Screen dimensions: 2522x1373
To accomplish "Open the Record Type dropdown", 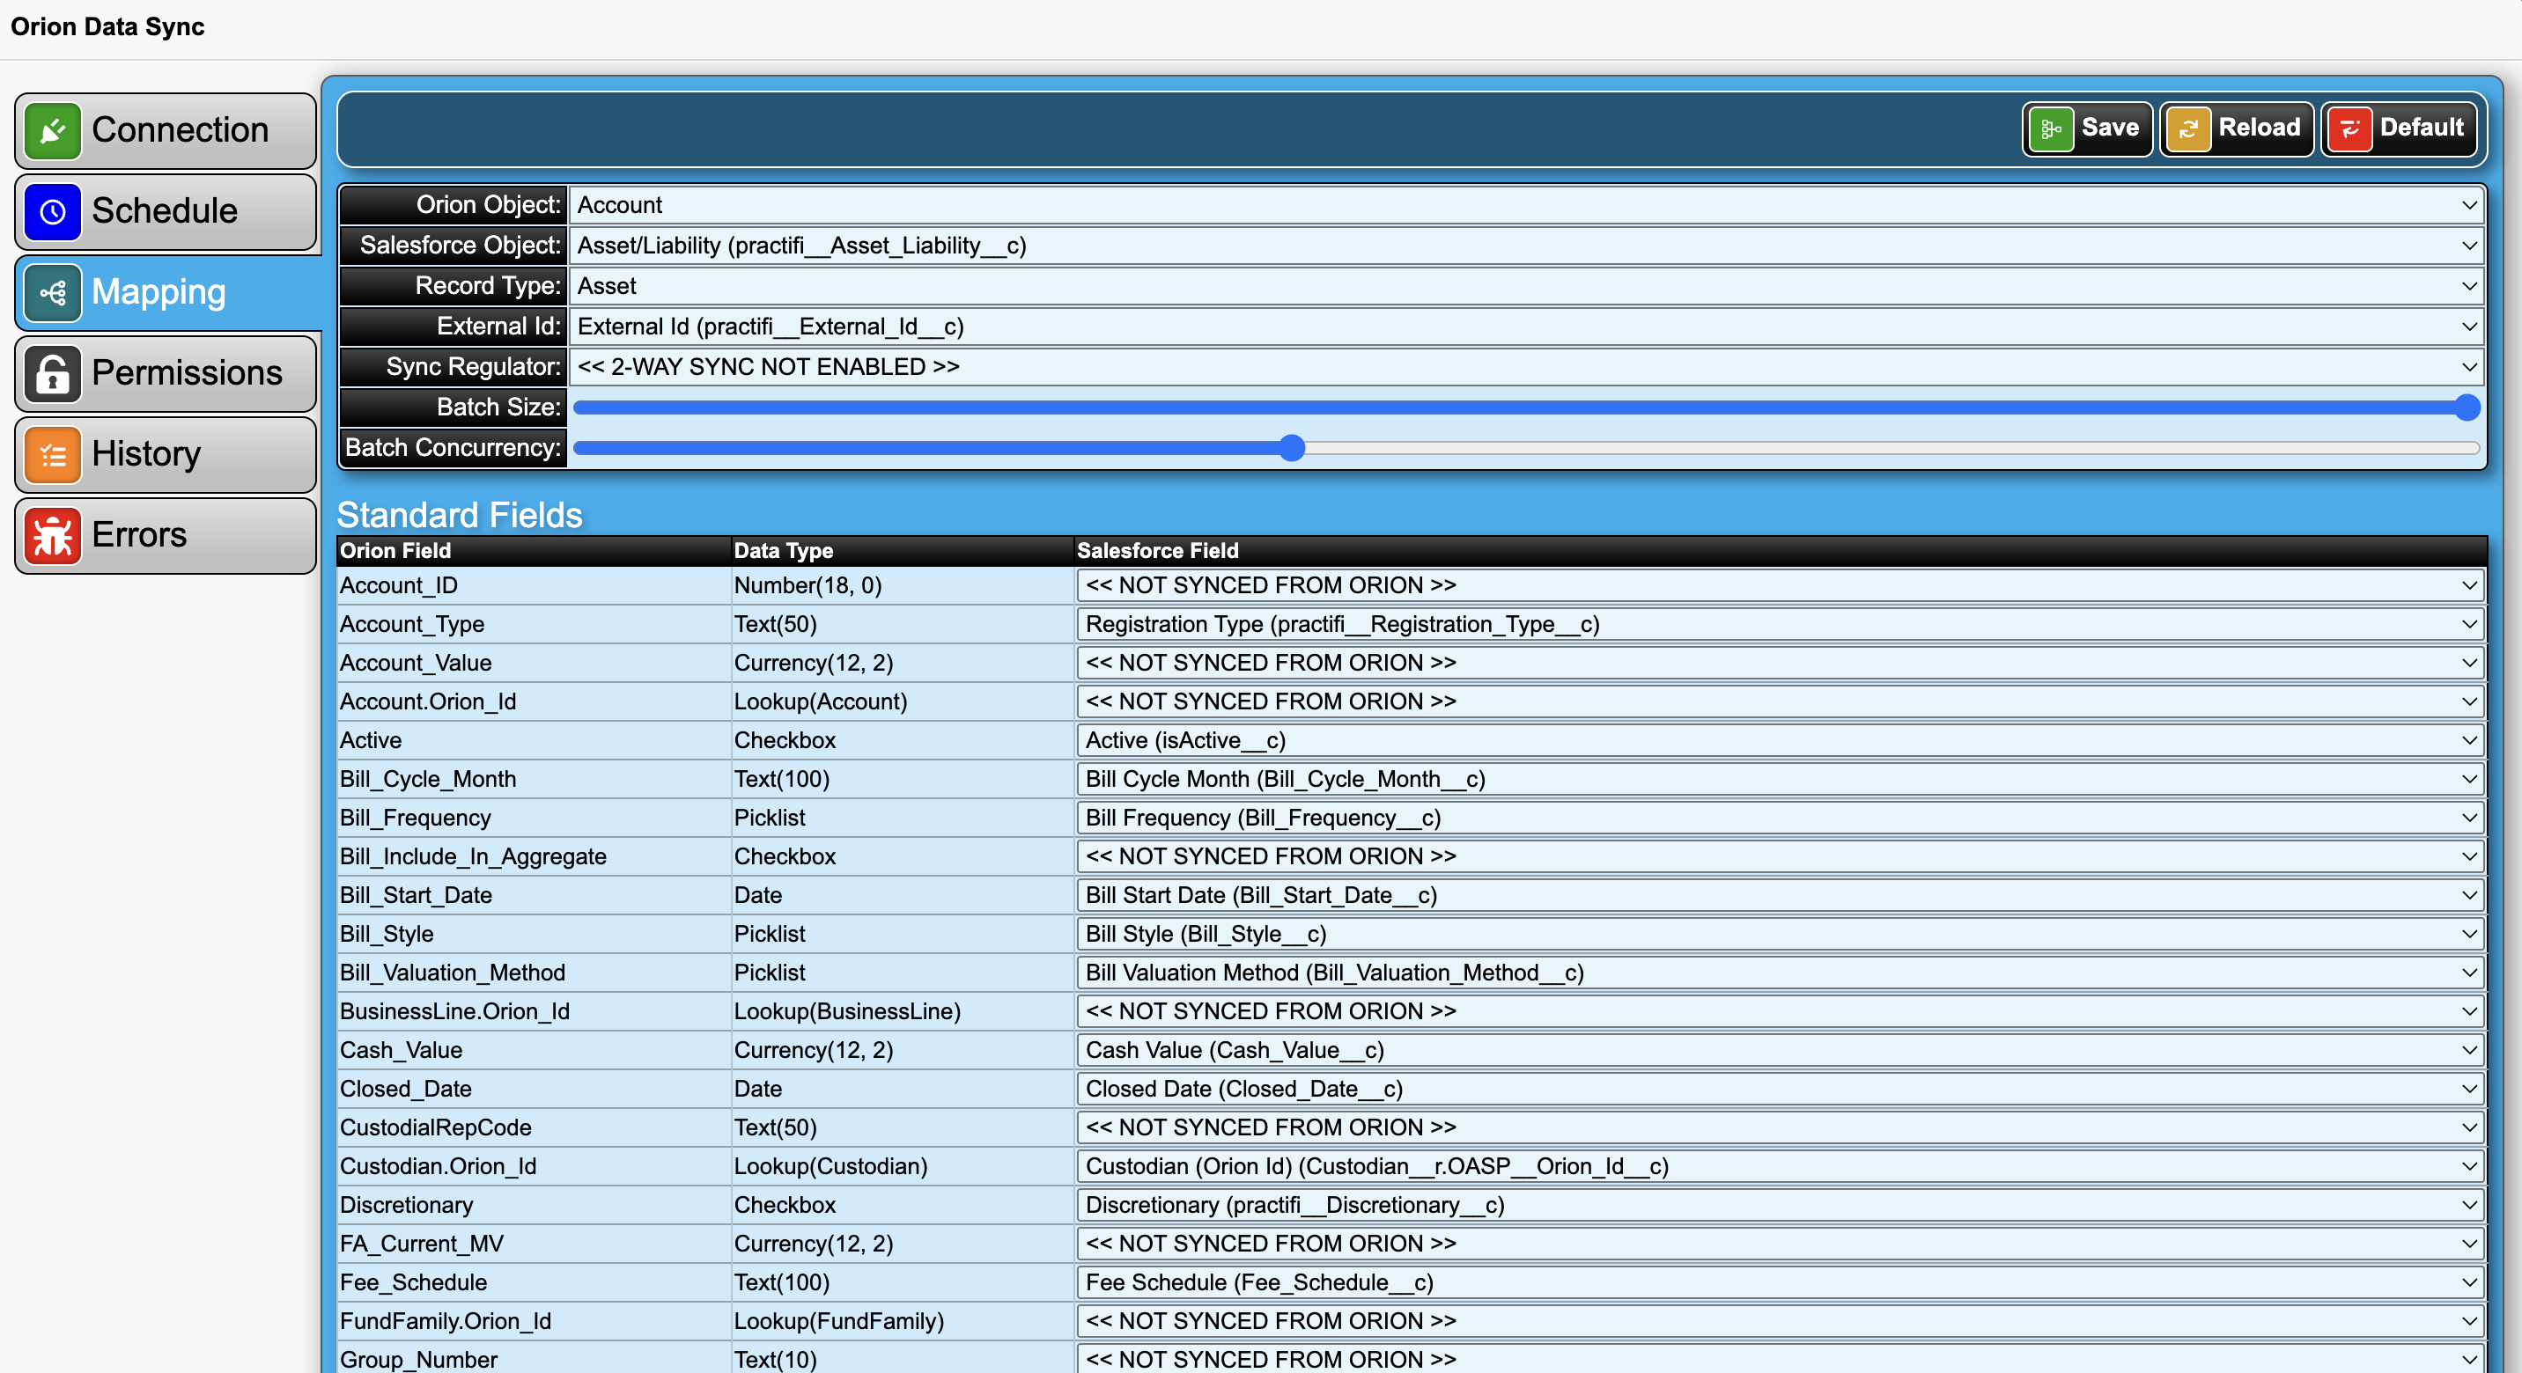I will pos(1526,287).
